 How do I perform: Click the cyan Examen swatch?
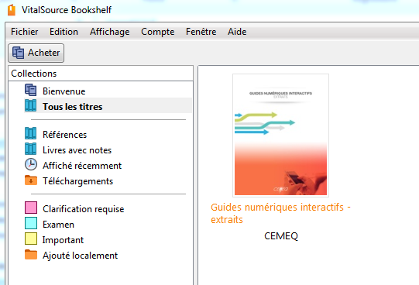pyautogui.click(x=31, y=223)
